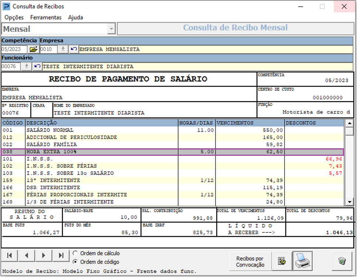Go to the last record
This screenshot has width=357, height=277.
coord(61,256)
